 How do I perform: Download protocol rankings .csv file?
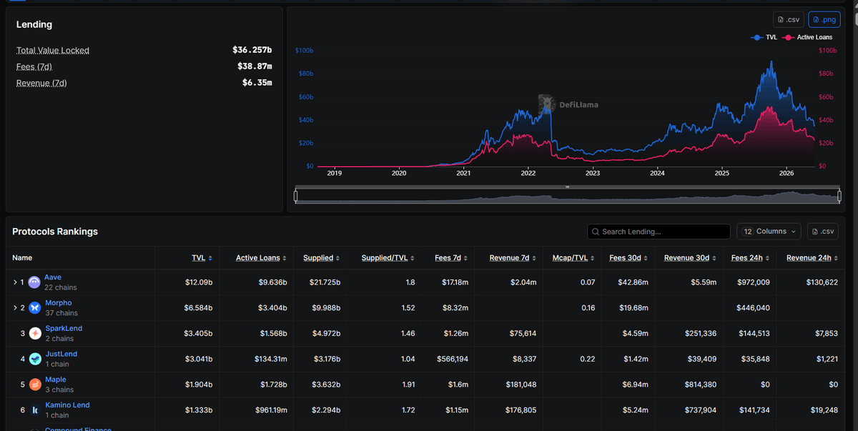[823, 232]
